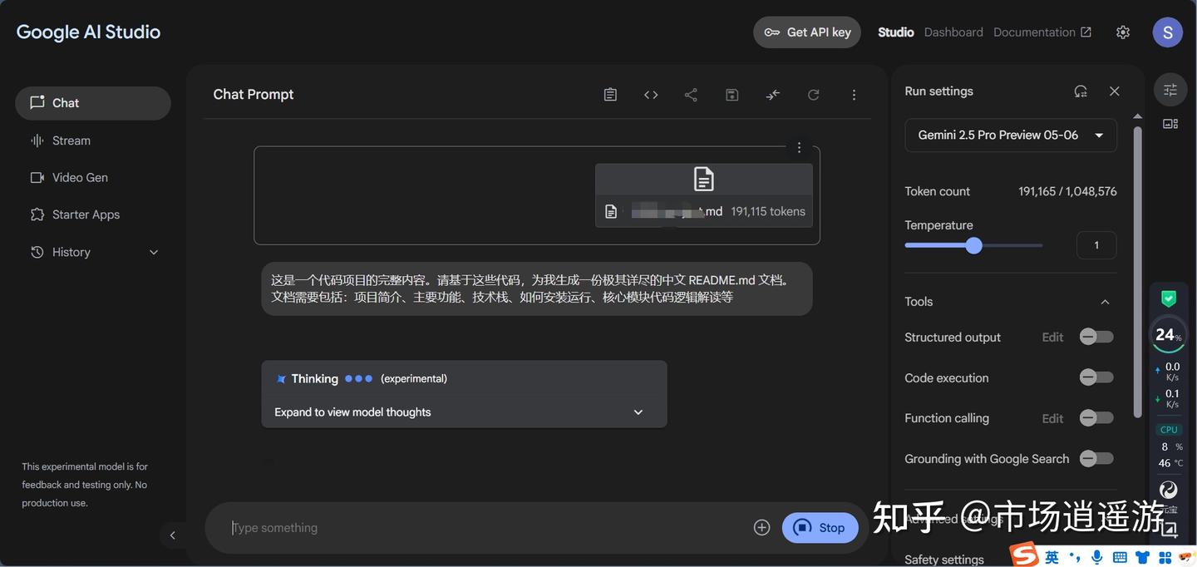Viewport: 1197px width, 567px height.
Task: Open the Get code view
Action: (x=651, y=94)
